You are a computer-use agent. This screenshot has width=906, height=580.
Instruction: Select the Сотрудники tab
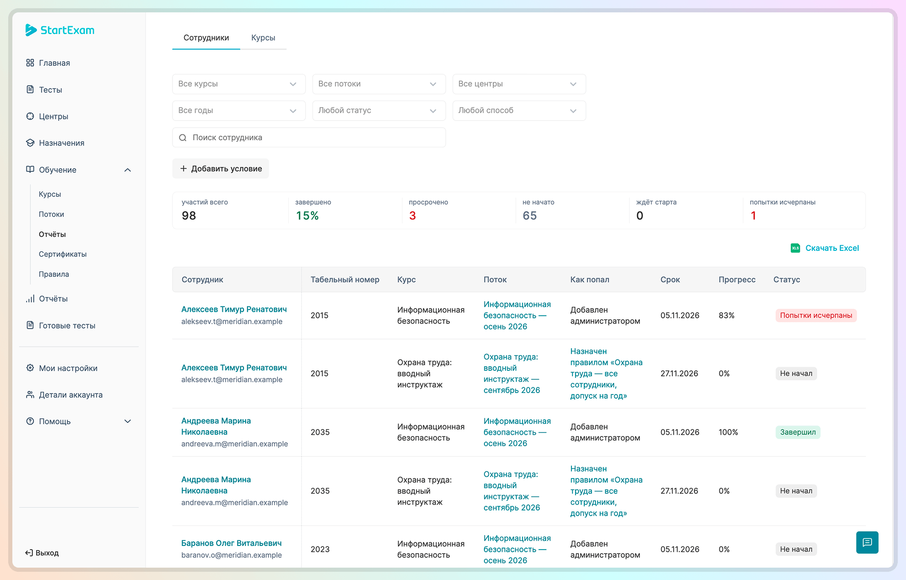tap(206, 38)
